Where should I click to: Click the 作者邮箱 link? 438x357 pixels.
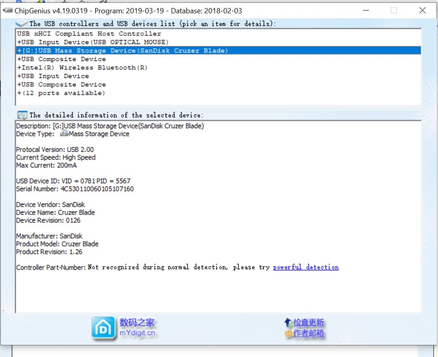[x=309, y=333]
